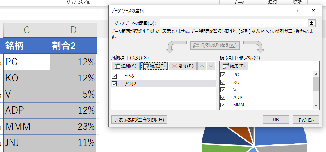The width and height of the screenshot is (326, 152).
Task: Click the 12% cell in ADP row
Action: point(73,110)
